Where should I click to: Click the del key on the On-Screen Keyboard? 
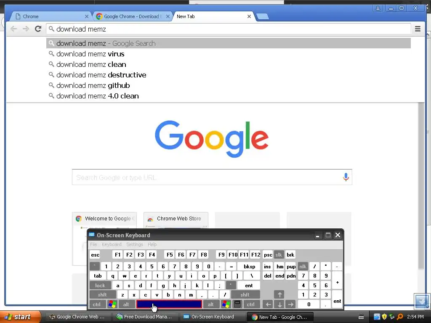pyautogui.click(x=268, y=276)
